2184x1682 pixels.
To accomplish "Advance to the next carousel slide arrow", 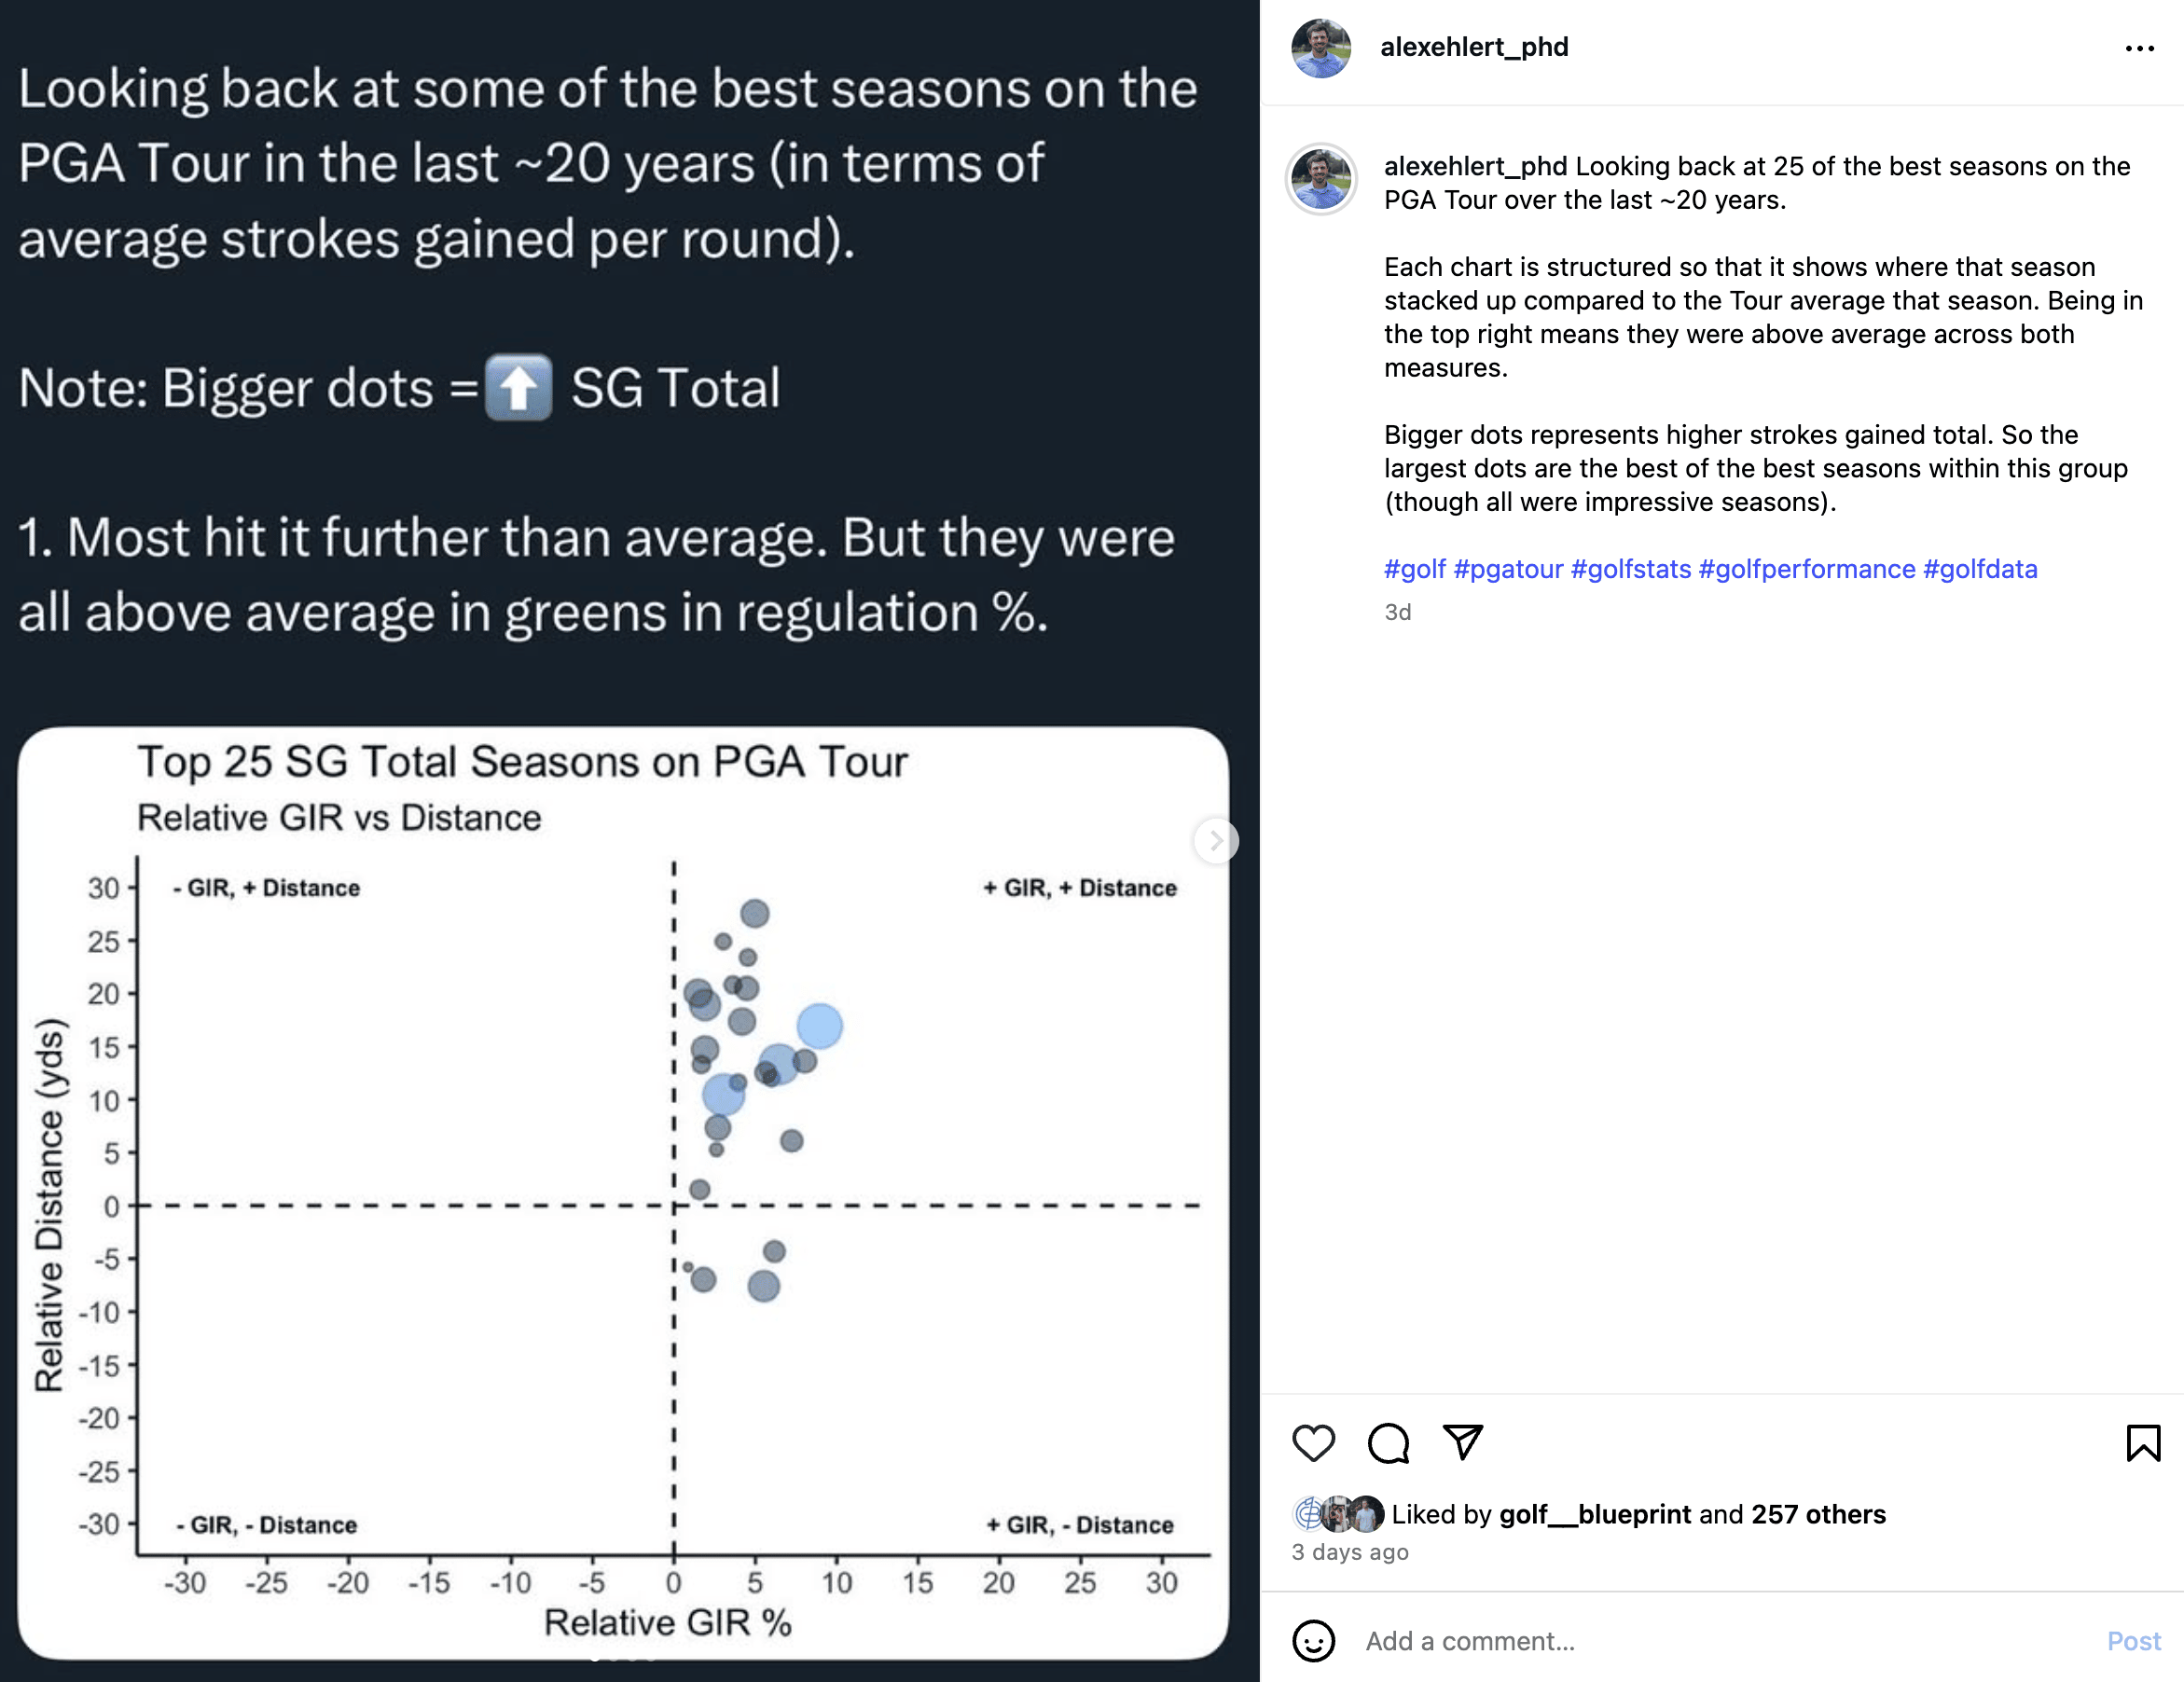I will [1216, 841].
